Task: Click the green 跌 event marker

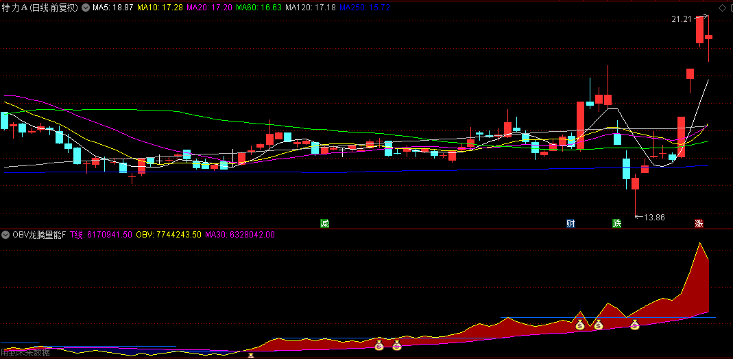Action: click(x=617, y=223)
